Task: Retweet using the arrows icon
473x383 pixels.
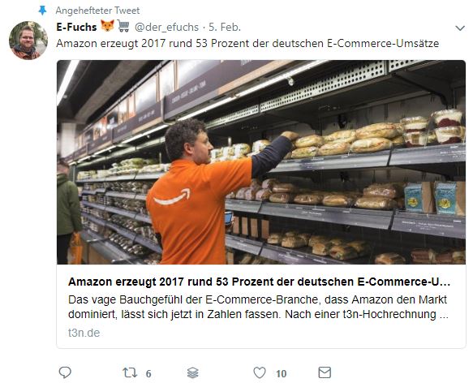Action: tap(130, 372)
